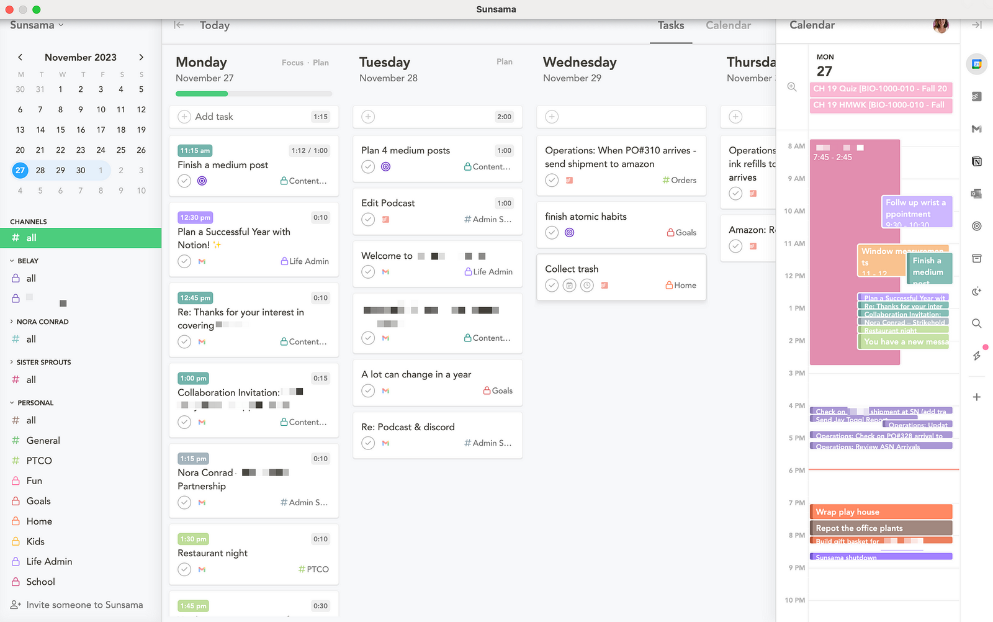Screen dimensions: 993x622
Task: Open the Outlook integration icon
Action: coord(977,194)
